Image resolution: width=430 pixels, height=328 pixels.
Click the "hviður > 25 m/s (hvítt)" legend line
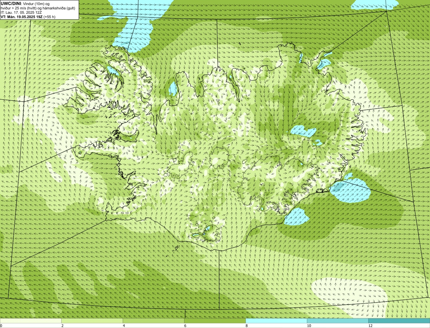pos(38,8)
